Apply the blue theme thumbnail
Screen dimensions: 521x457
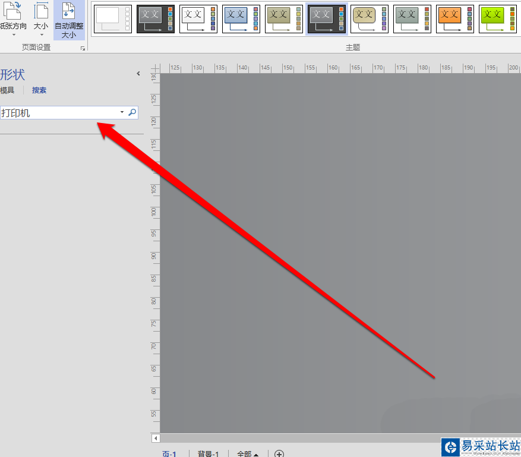[241, 19]
